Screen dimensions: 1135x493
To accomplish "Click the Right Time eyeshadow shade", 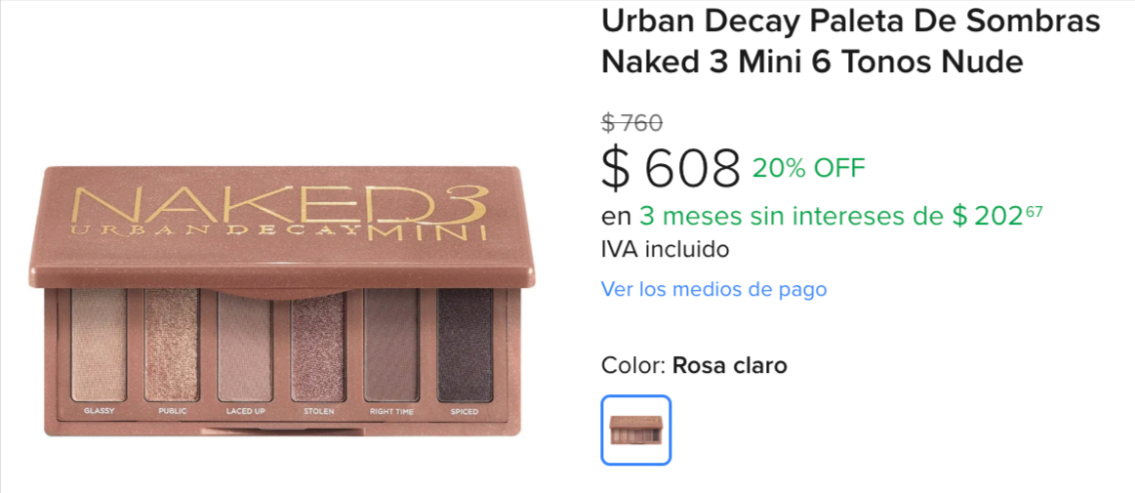I will 391,345.
